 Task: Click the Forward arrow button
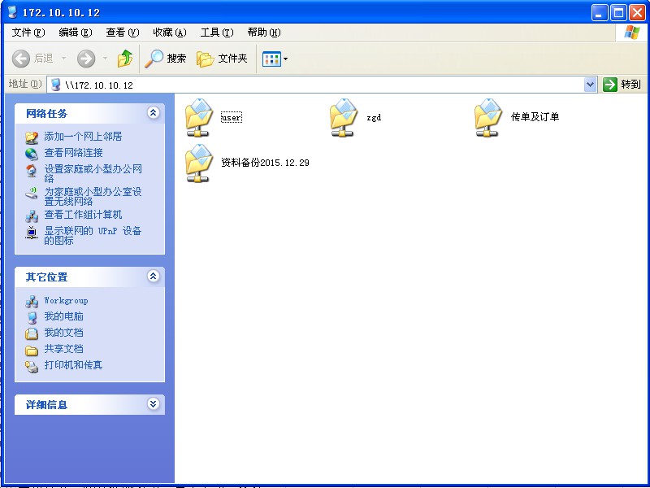[86, 59]
